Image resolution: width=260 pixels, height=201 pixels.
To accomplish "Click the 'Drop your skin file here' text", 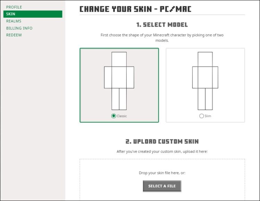I will (x=162, y=173).
